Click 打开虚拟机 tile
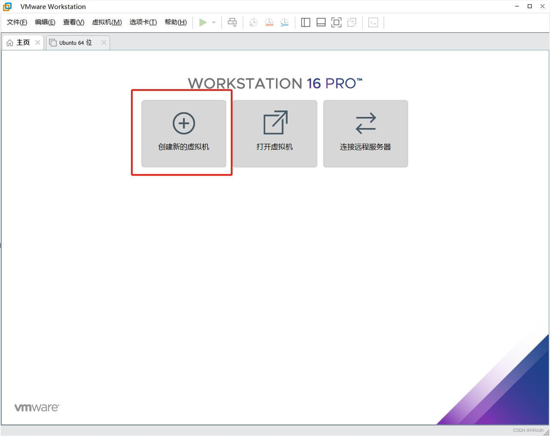 point(275,134)
